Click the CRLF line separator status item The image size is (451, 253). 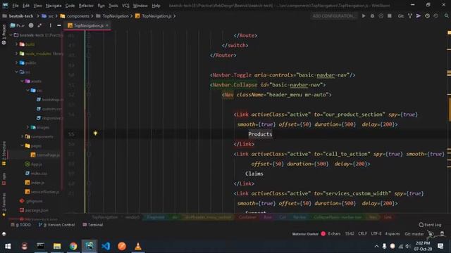pos(362,234)
